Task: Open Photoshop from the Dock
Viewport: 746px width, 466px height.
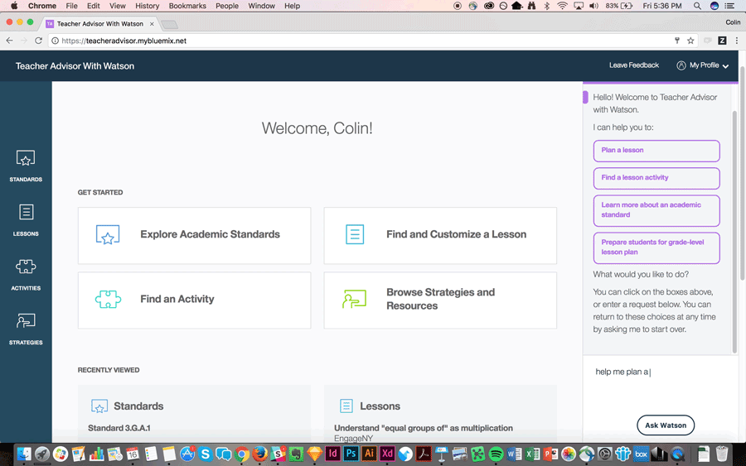Action: point(351,454)
